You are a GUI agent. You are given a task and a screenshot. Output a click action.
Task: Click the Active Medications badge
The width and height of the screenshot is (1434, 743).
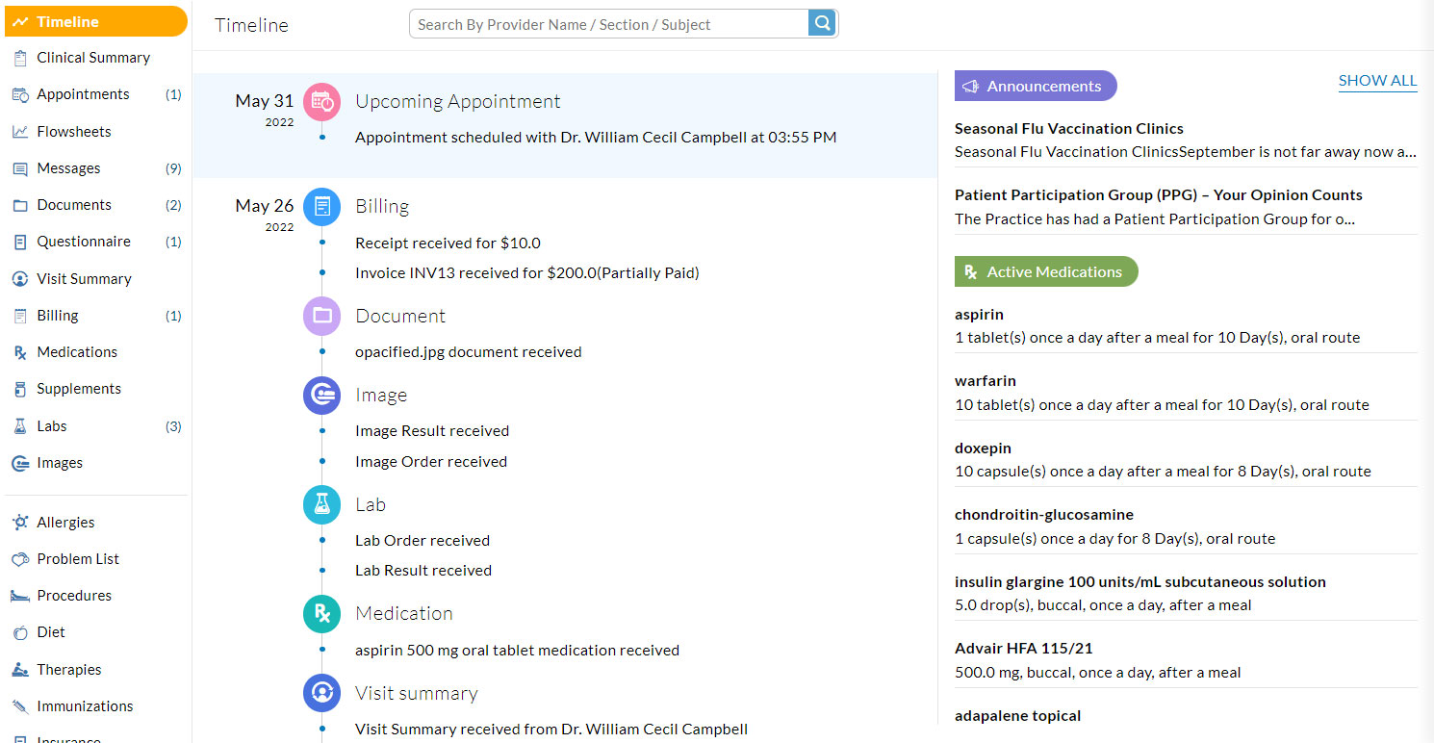[x=1046, y=271]
